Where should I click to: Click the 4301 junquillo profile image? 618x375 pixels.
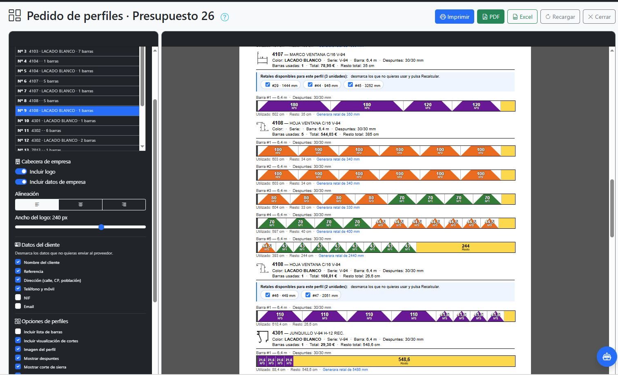tap(262, 337)
